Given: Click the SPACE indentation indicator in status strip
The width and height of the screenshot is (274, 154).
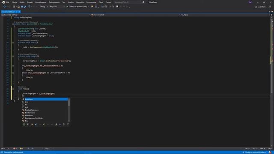Looking at the screenshot, I should point(262,148).
